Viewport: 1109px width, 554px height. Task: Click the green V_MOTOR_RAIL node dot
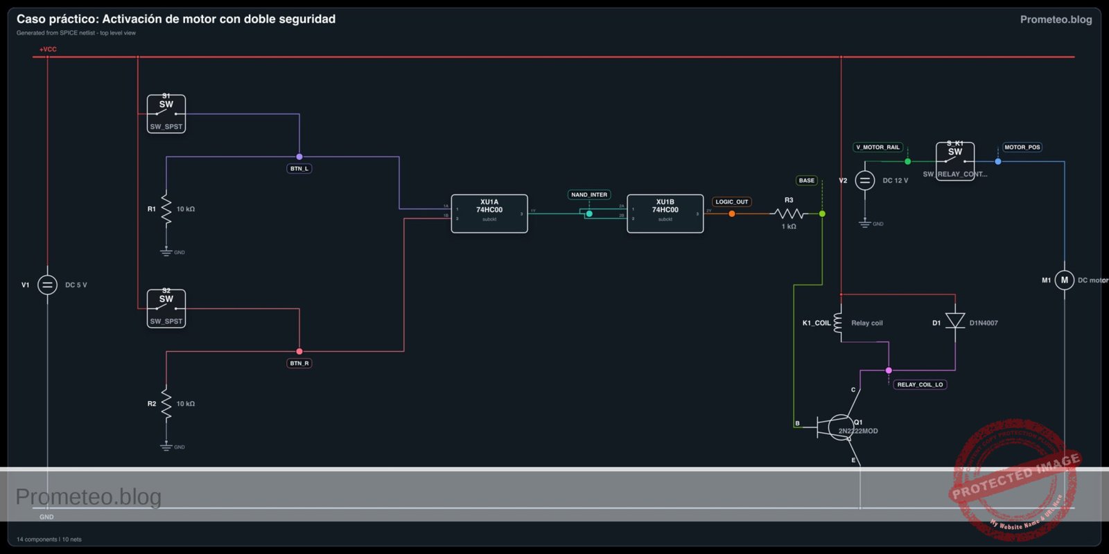(907, 161)
